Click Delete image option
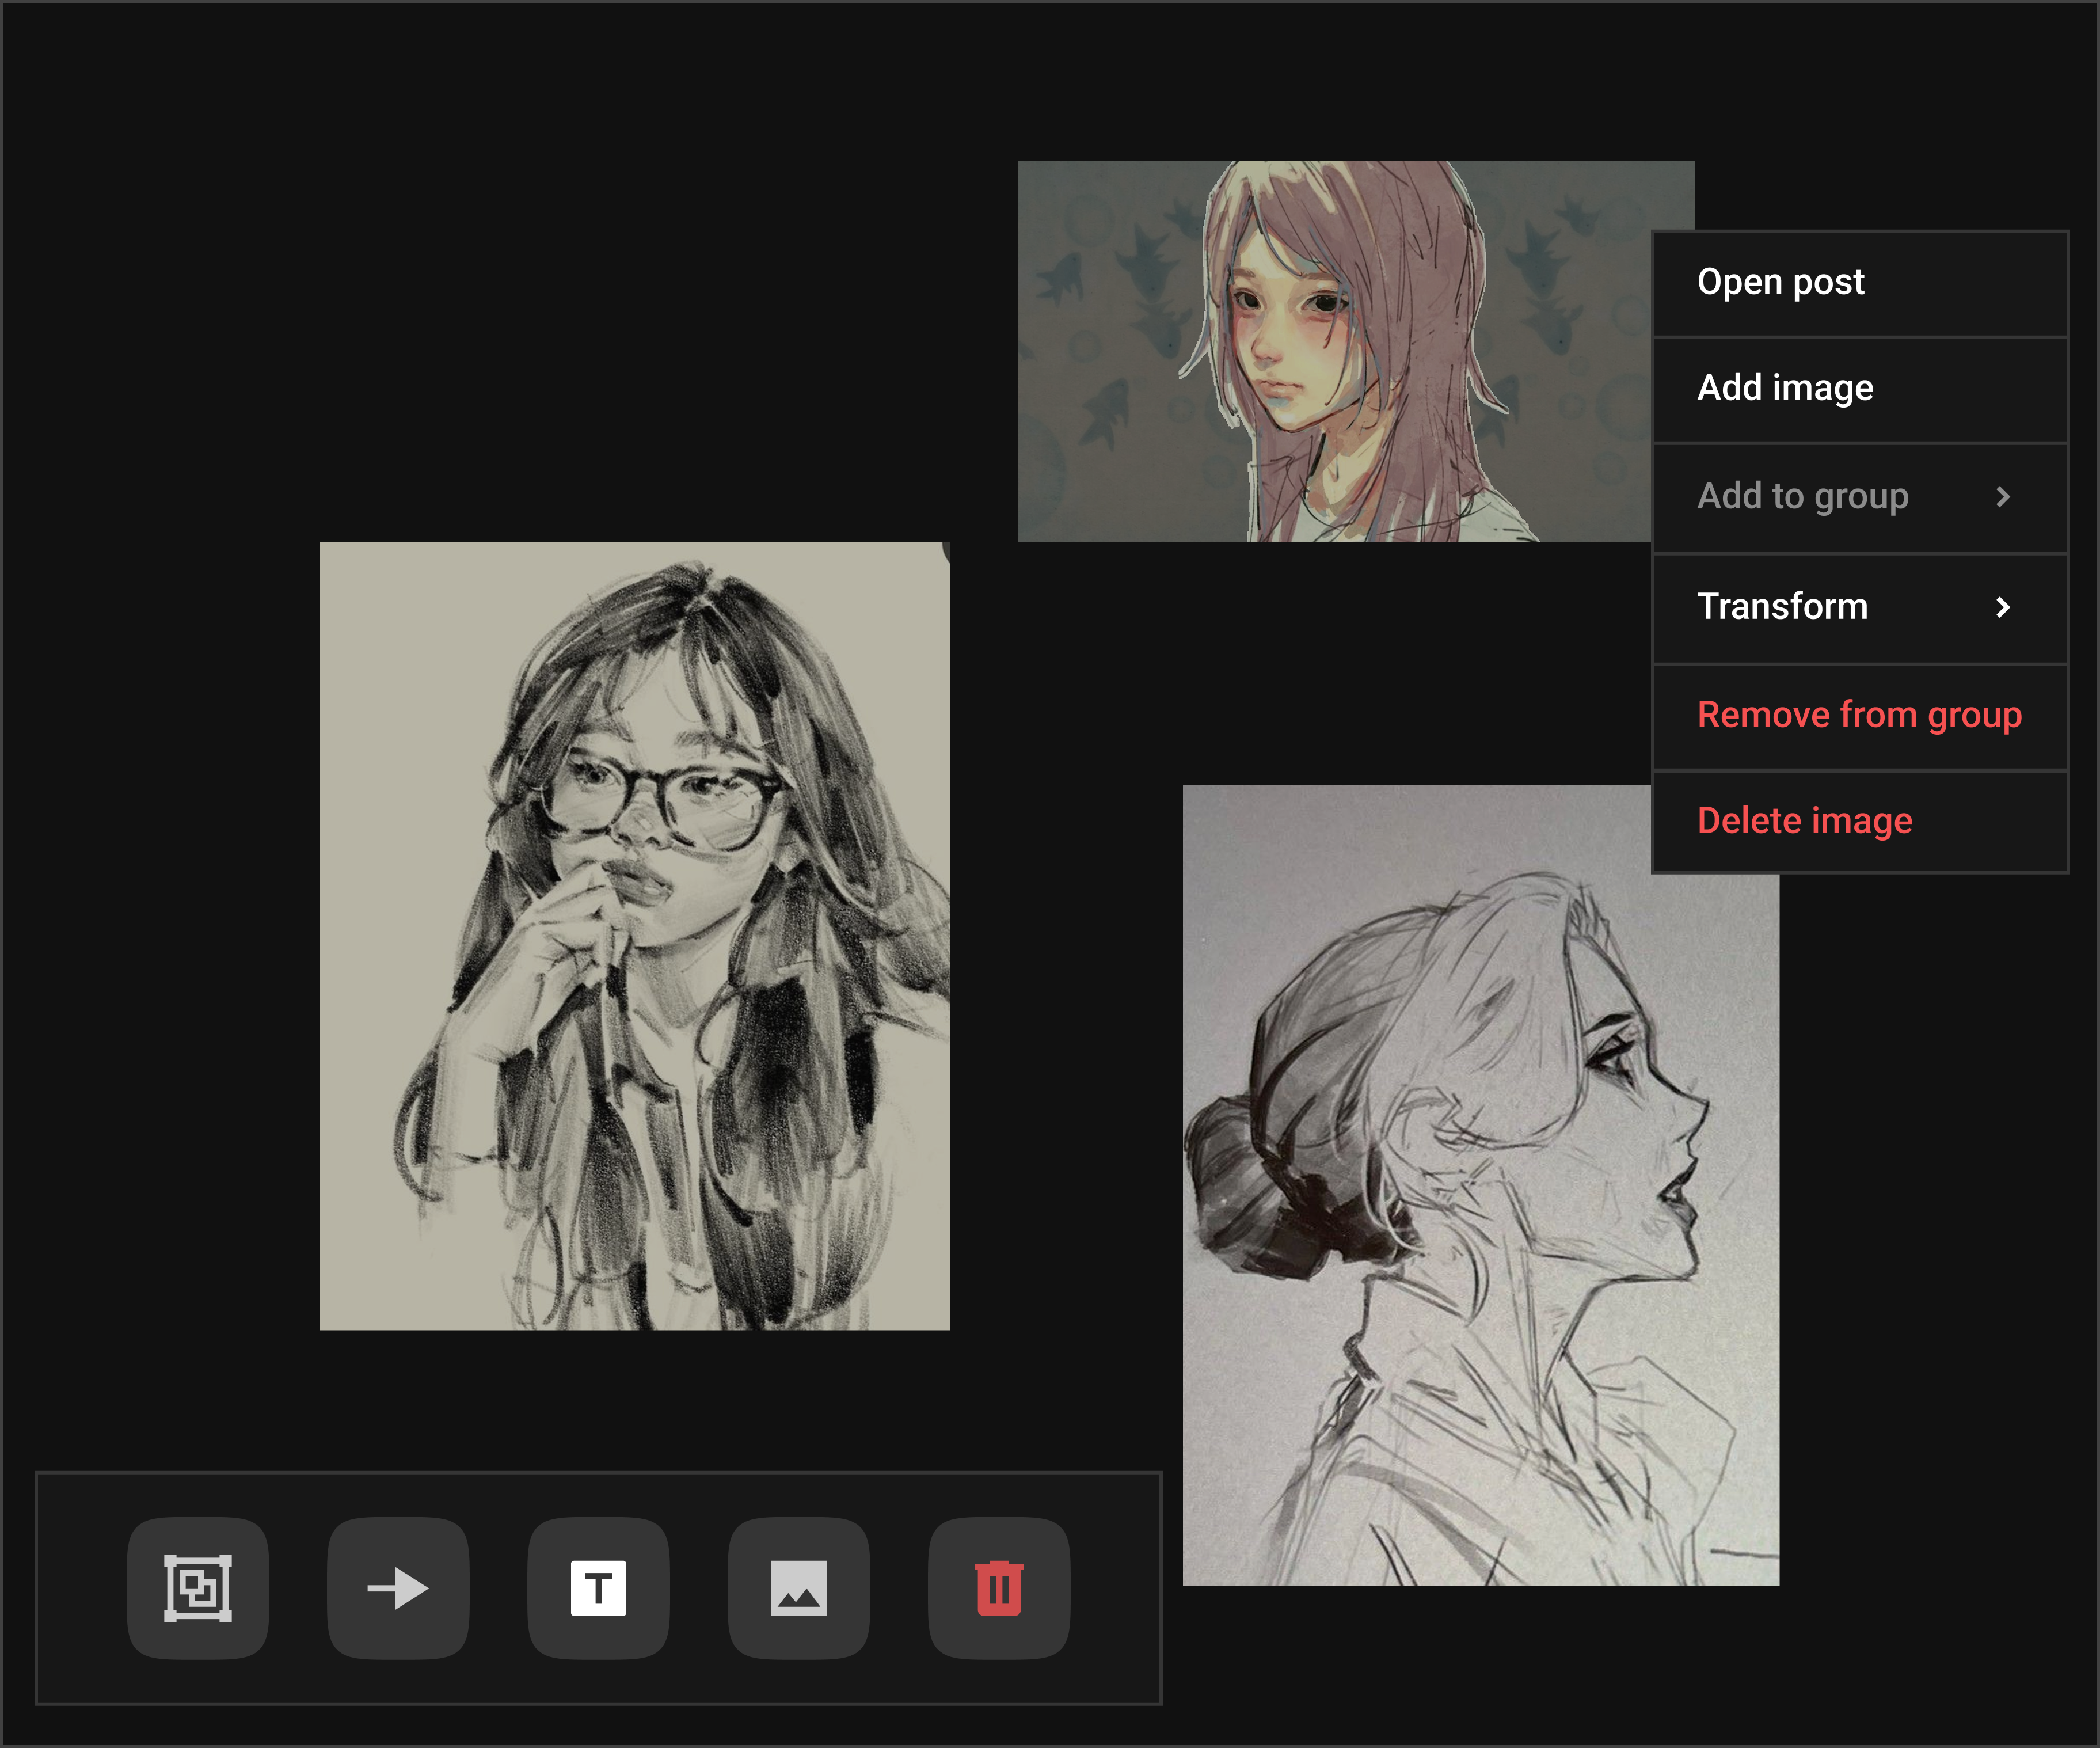 click(x=1804, y=821)
